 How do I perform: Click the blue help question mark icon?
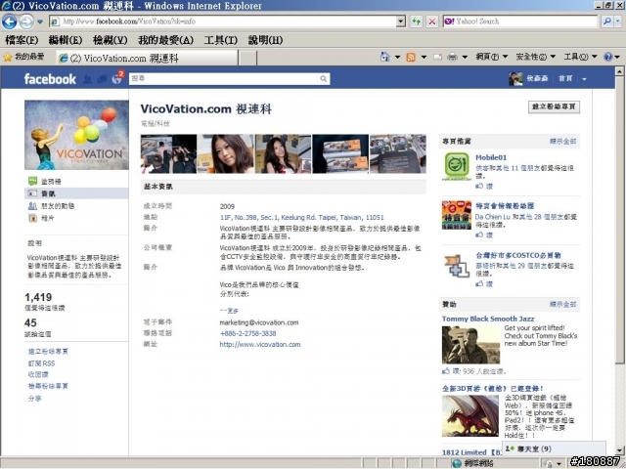click(x=607, y=57)
